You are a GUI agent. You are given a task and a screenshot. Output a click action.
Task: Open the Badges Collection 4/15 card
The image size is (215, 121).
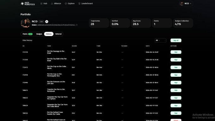(183, 23)
